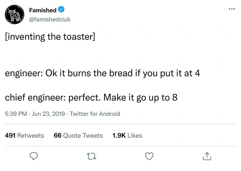241x171 pixels.
Task: Click the Famished display name
Action: coord(43,10)
